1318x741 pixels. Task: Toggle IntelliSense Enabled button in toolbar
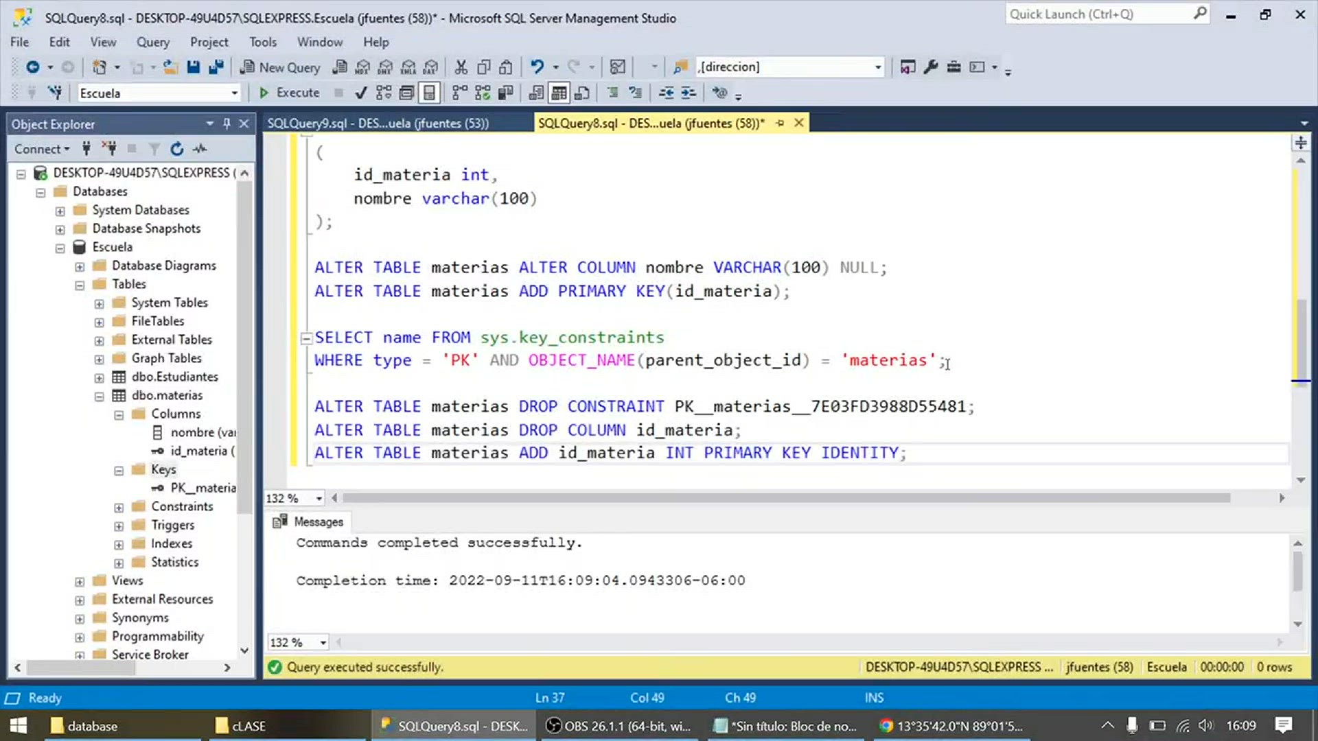click(429, 93)
